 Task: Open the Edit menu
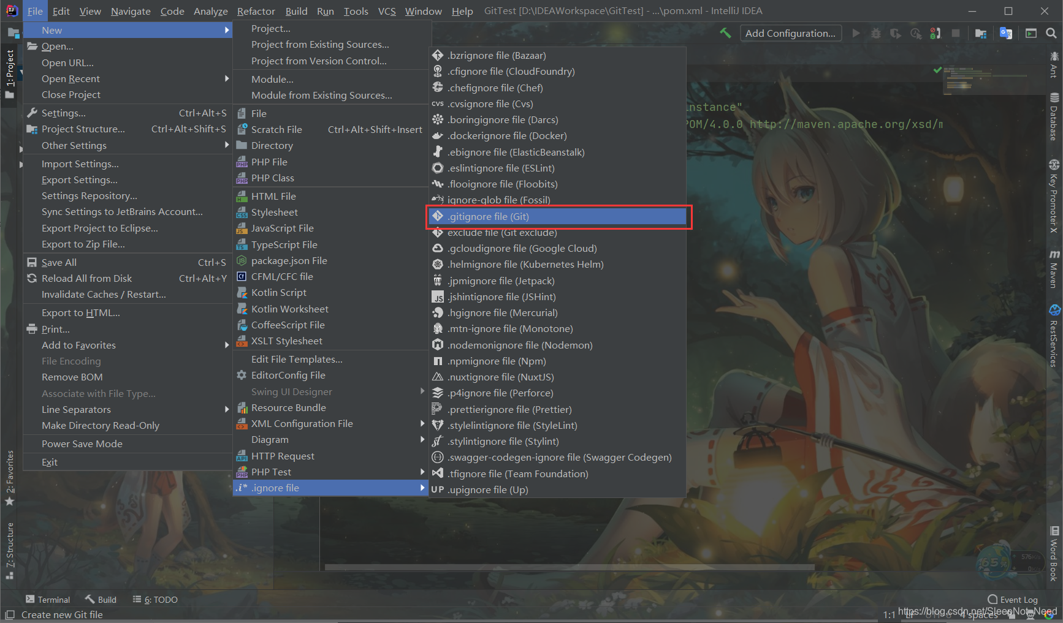click(61, 11)
